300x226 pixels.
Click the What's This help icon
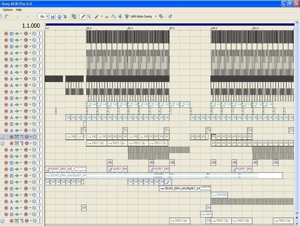170,16
